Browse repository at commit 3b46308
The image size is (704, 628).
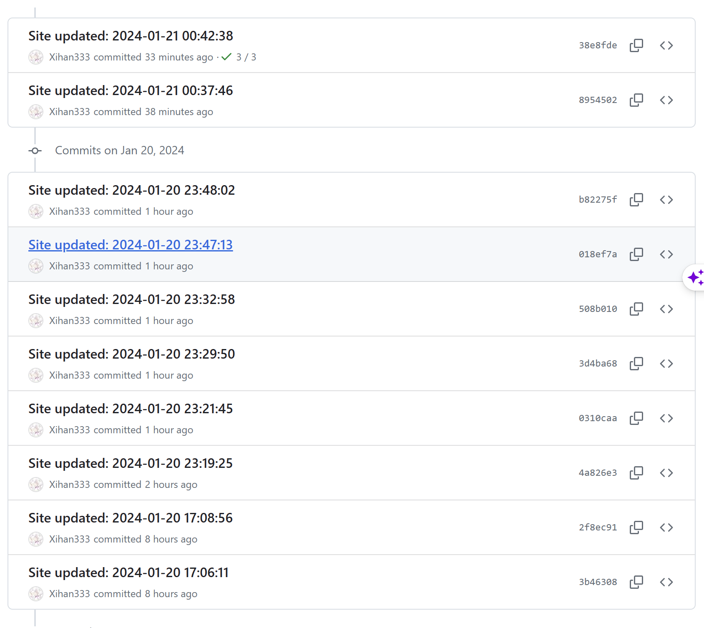(666, 582)
